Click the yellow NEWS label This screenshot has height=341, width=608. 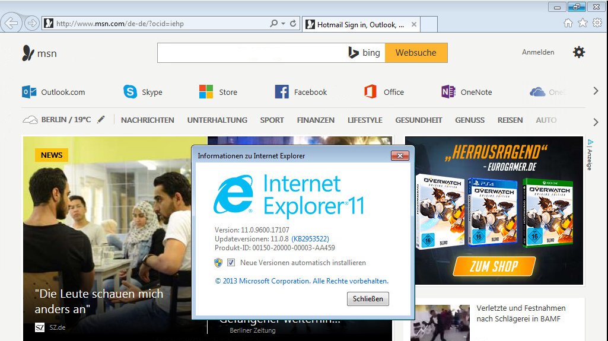click(52, 155)
